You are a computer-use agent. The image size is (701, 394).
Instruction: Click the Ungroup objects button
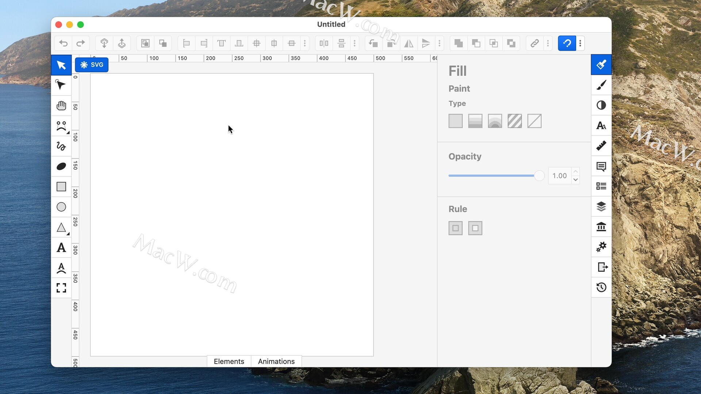click(163, 43)
